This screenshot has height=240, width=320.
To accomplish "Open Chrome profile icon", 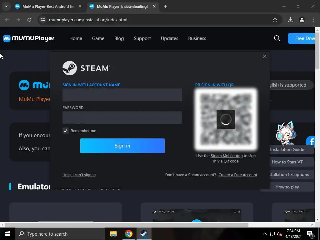I will (302, 20).
